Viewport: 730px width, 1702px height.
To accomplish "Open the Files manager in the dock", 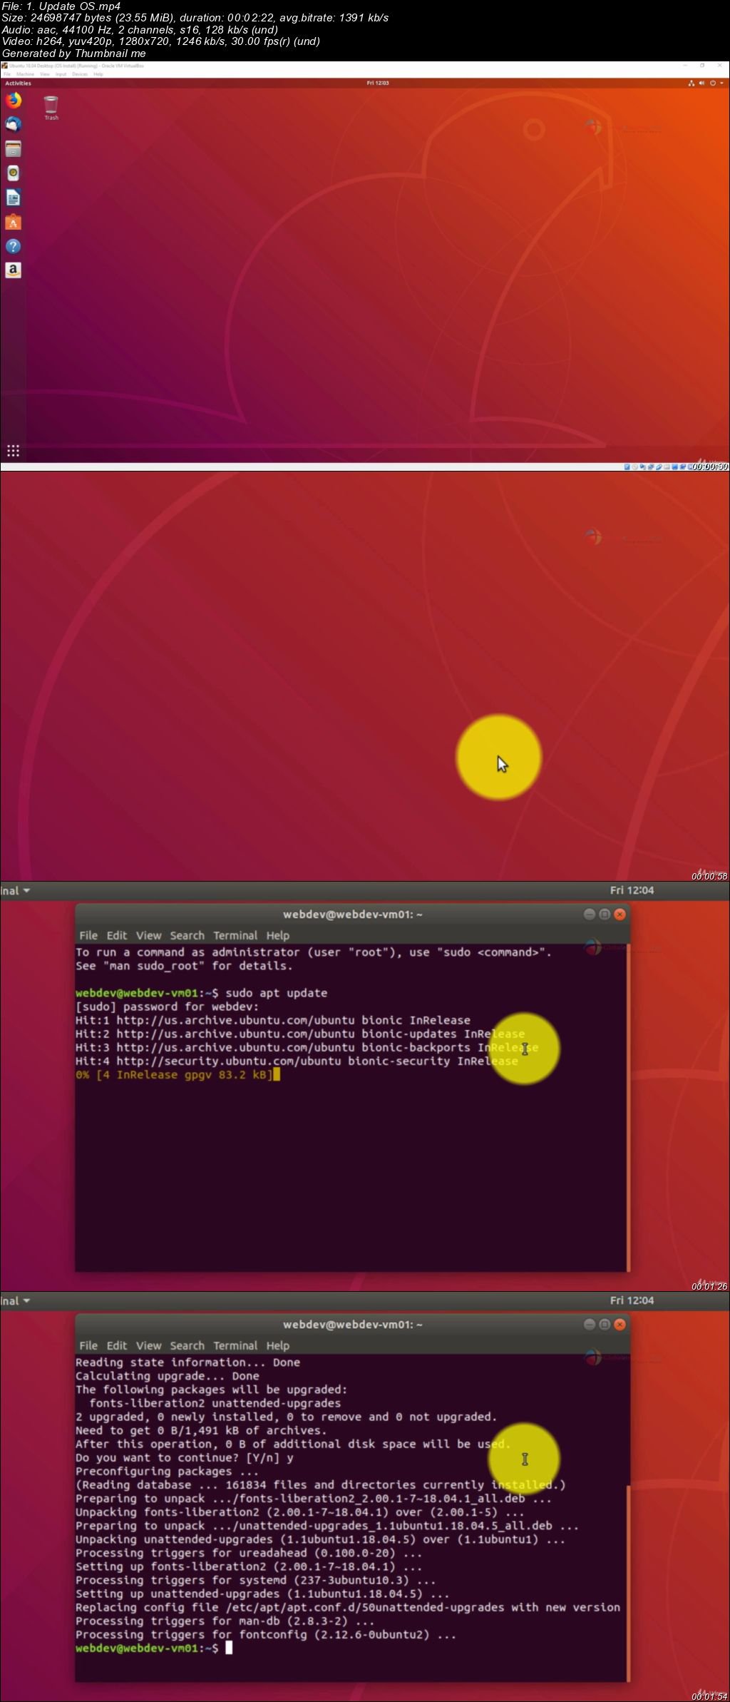I will (13, 149).
